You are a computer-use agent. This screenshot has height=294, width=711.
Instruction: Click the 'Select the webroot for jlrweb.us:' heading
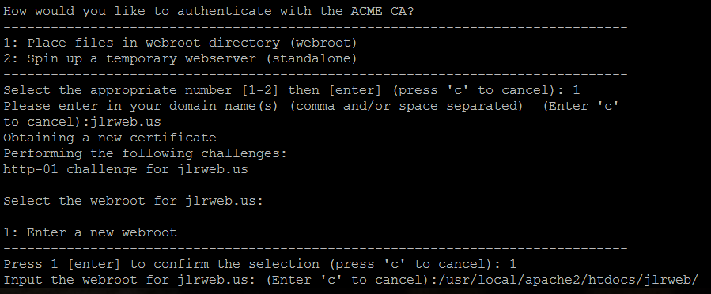point(134,201)
